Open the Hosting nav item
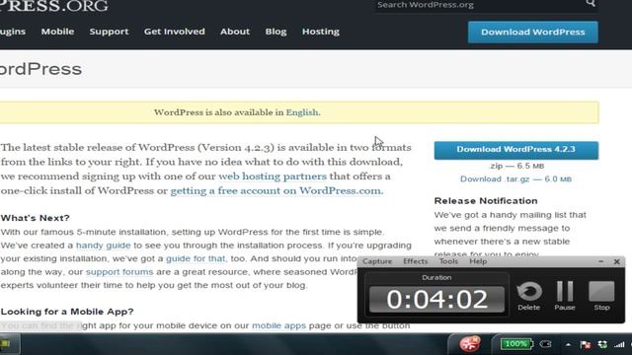 [x=321, y=32]
